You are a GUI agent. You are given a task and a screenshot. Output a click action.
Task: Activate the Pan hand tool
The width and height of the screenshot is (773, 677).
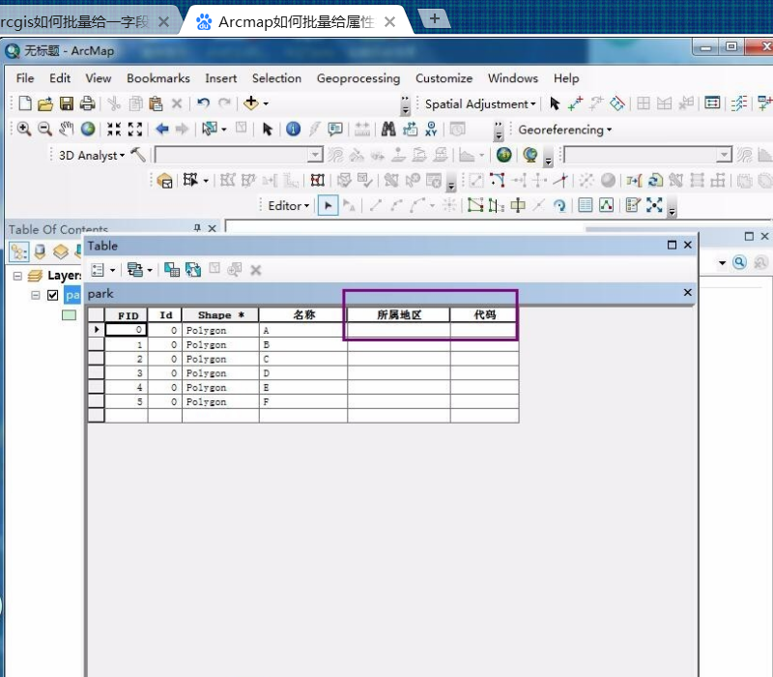(x=66, y=130)
